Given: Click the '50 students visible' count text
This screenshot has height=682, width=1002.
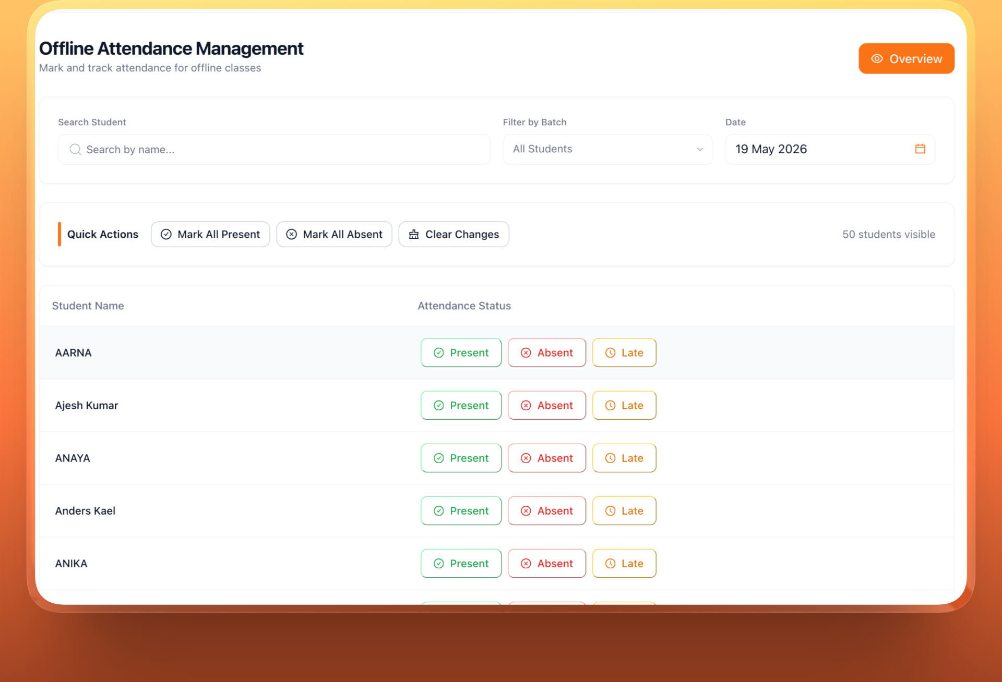Looking at the screenshot, I should [888, 234].
